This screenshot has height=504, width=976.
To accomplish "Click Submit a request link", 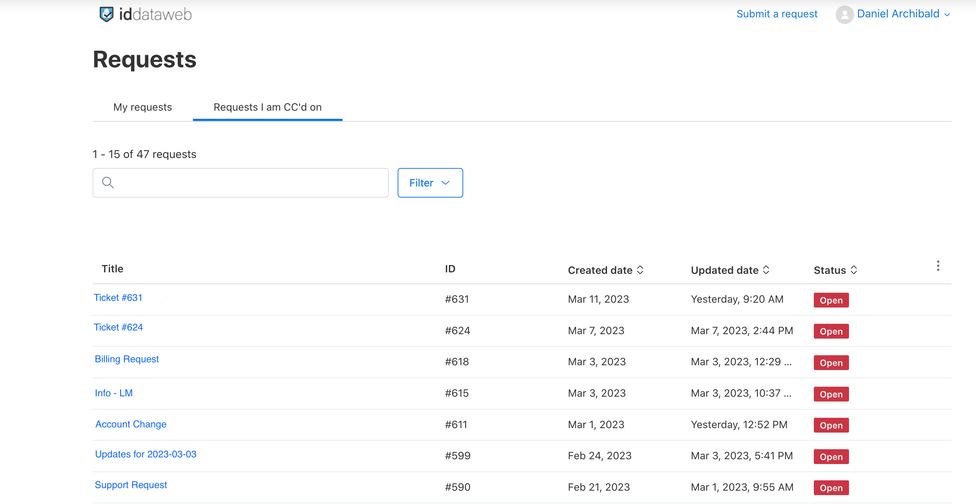I will point(777,14).
